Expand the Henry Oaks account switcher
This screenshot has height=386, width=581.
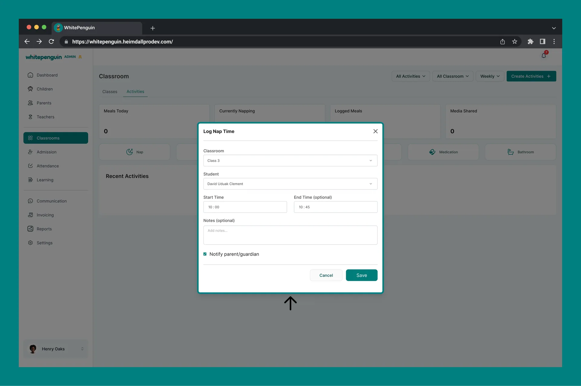[x=82, y=349]
